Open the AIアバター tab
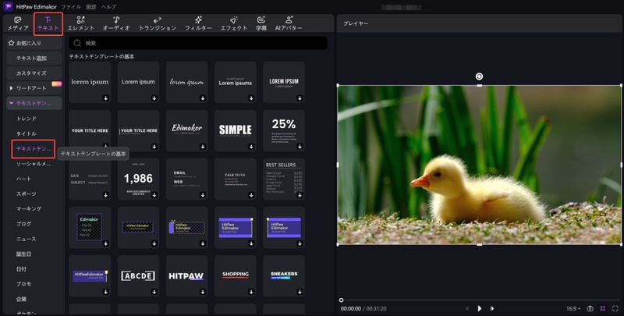 click(x=289, y=23)
